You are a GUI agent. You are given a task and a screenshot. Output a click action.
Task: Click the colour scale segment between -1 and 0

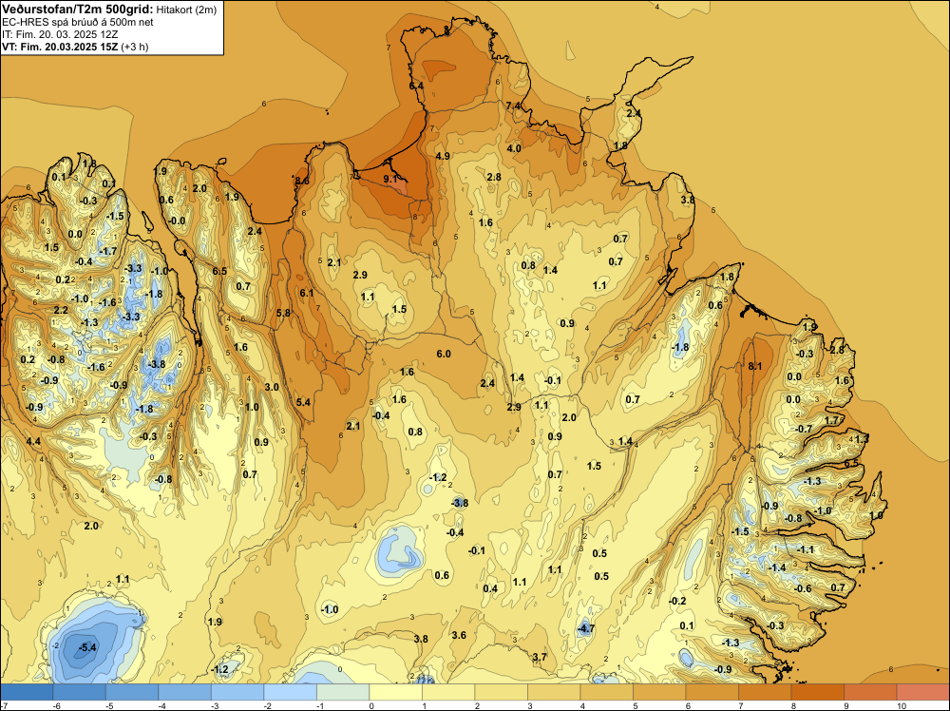pyautogui.click(x=343, y=692)
